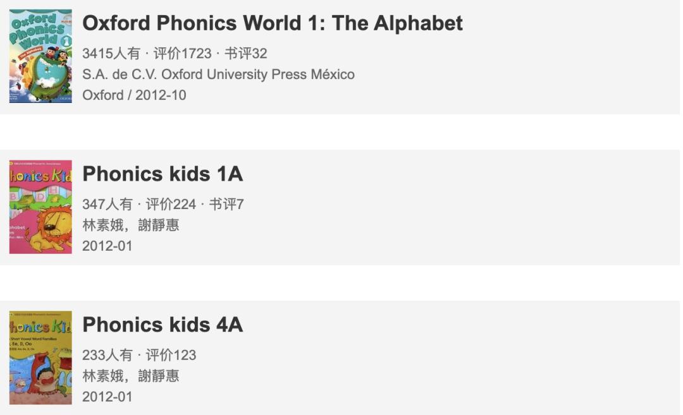Click the authors line under Phonics kids 1A
The width and height of the screenshot is (683, 415).
coord(130,226)
